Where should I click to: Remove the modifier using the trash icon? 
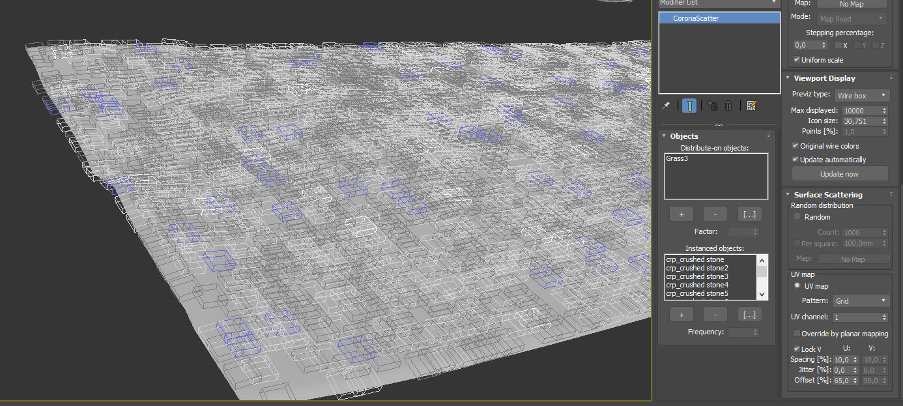pyautogui.click(x=728, y=105)
